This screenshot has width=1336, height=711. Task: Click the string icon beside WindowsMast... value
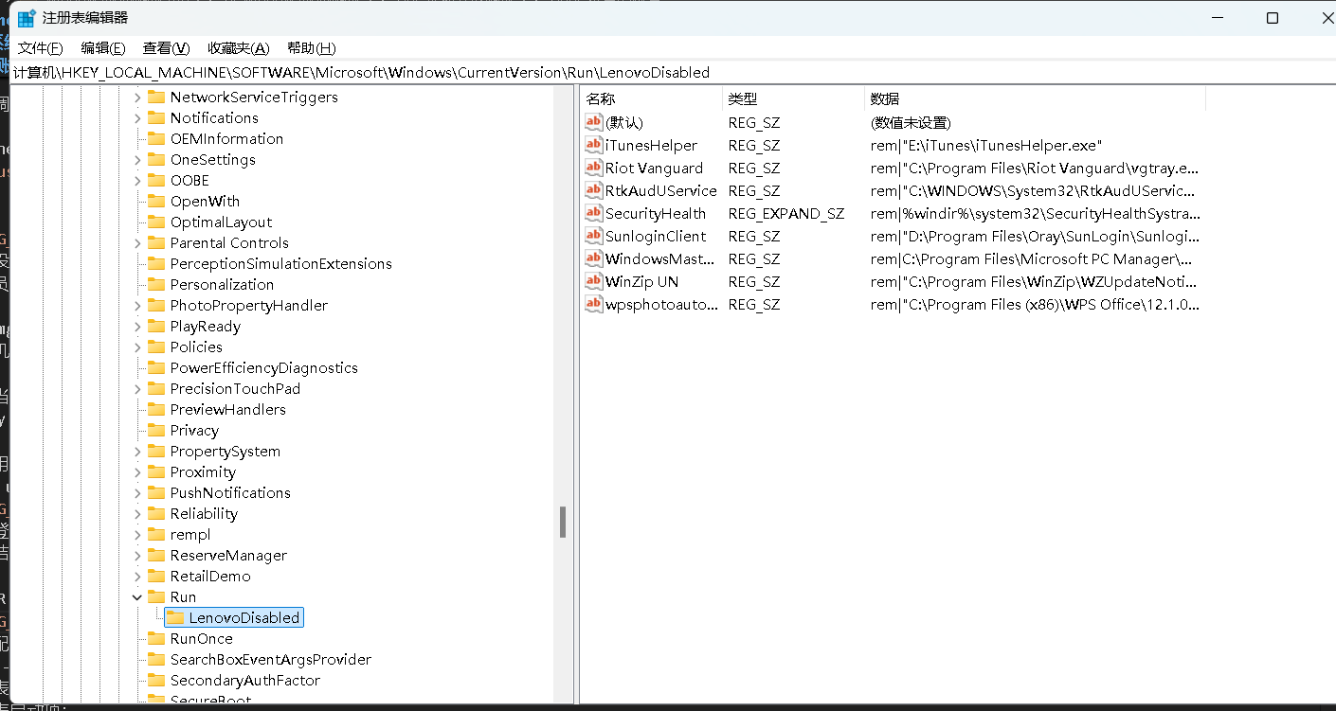tap(593, 258)
